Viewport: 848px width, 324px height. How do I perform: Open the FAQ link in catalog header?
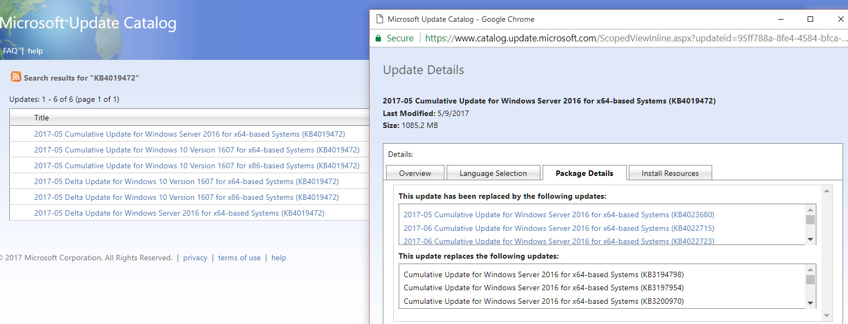(10, 51)
